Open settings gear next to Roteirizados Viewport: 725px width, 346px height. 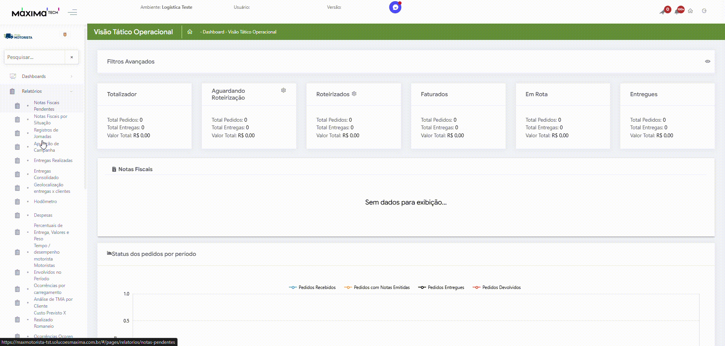(354, 94)
